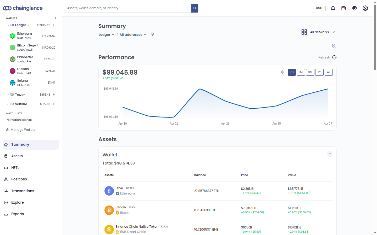Open the All Networks dropdown

[x=318, y=32]
